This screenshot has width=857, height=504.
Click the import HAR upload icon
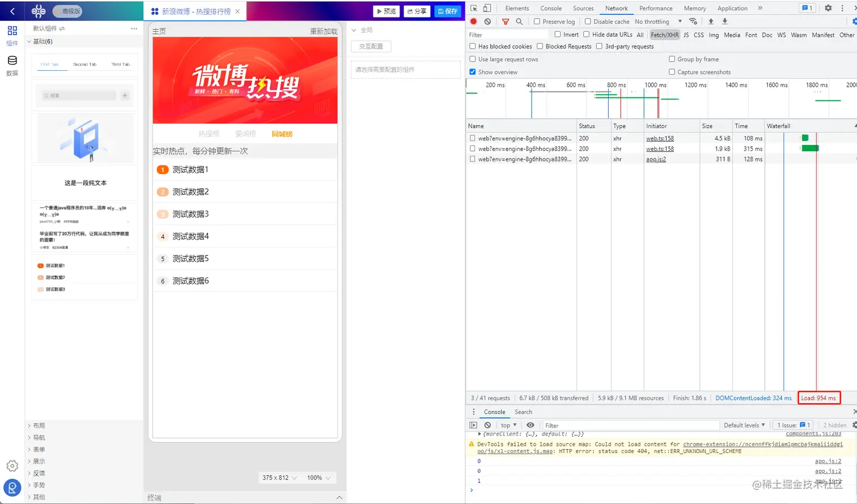711,22
